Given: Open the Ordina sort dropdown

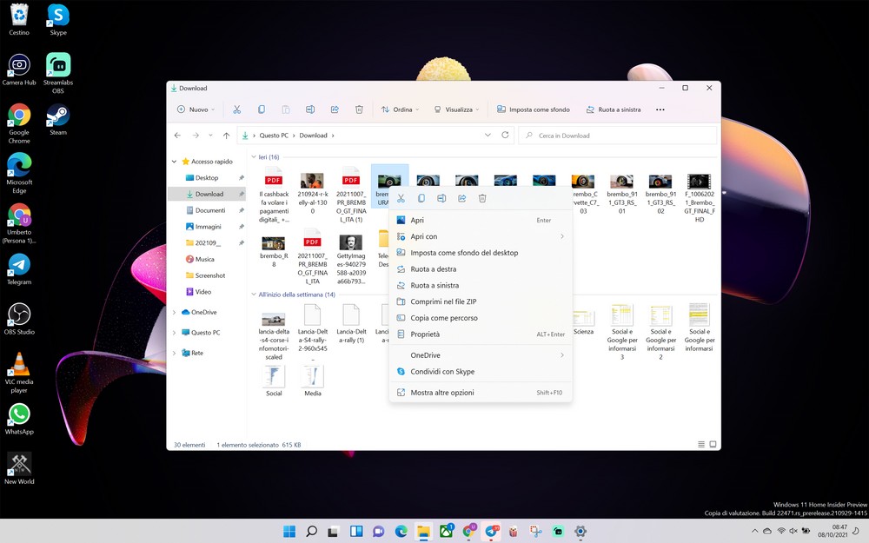Looking at the screenshot, I should point(400,109).
